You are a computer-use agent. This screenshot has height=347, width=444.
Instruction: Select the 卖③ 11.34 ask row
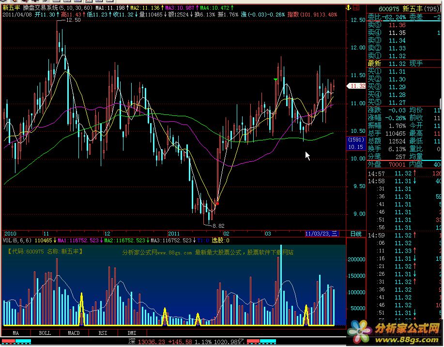click(404, 41)
